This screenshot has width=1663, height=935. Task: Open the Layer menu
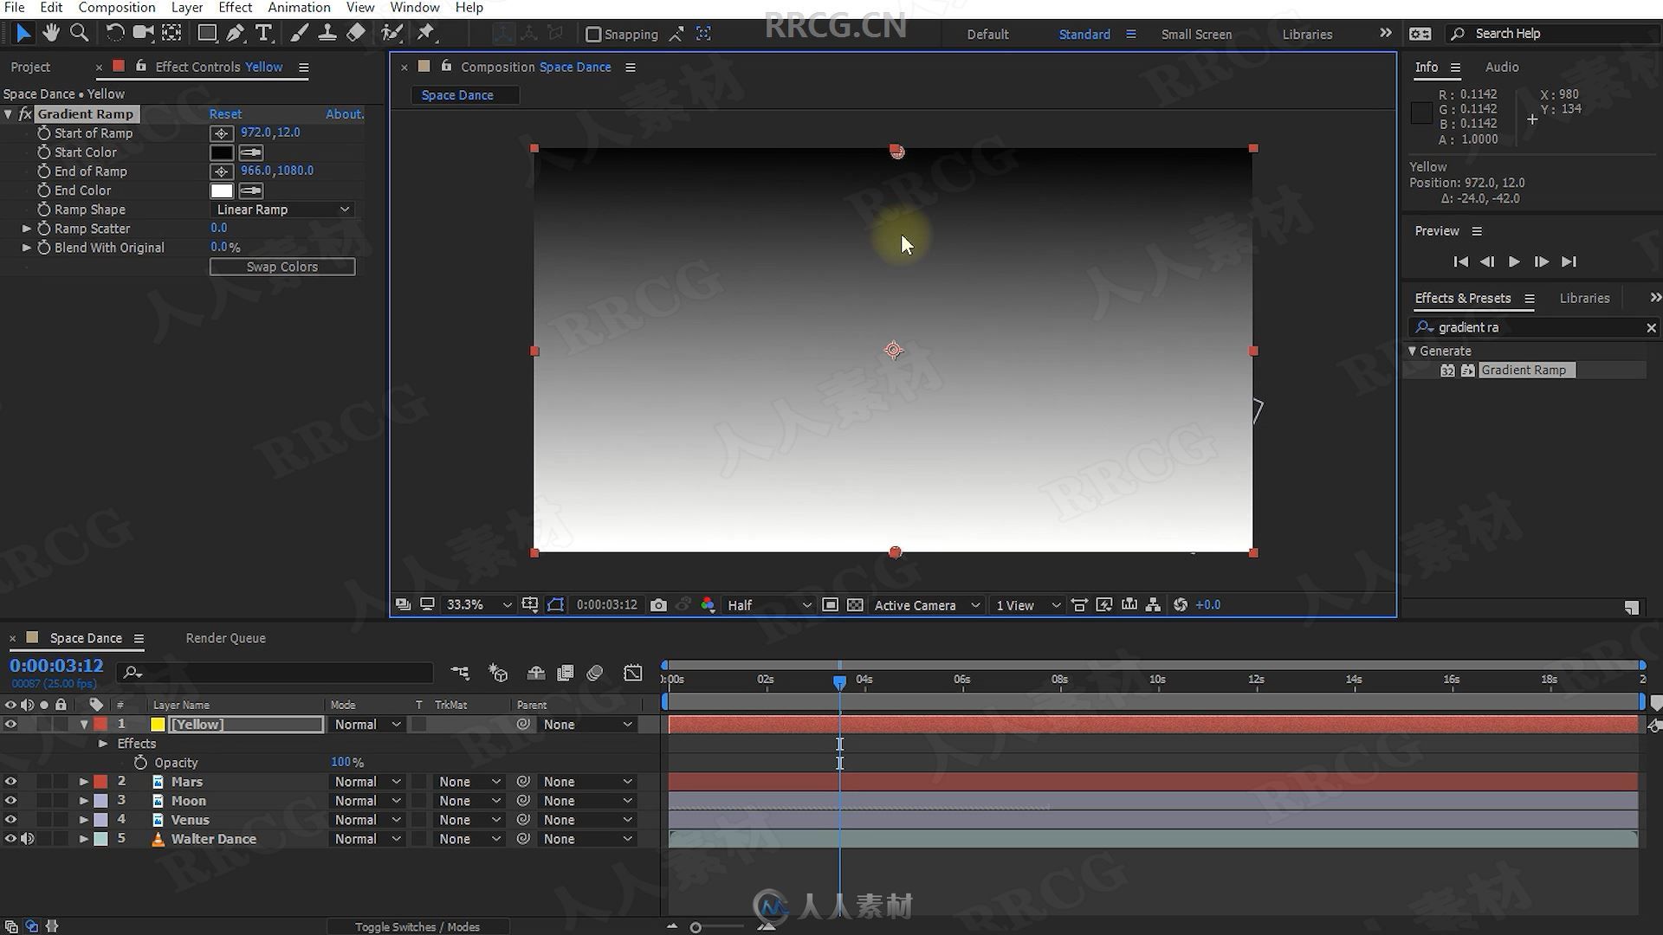tap(185, 8)
